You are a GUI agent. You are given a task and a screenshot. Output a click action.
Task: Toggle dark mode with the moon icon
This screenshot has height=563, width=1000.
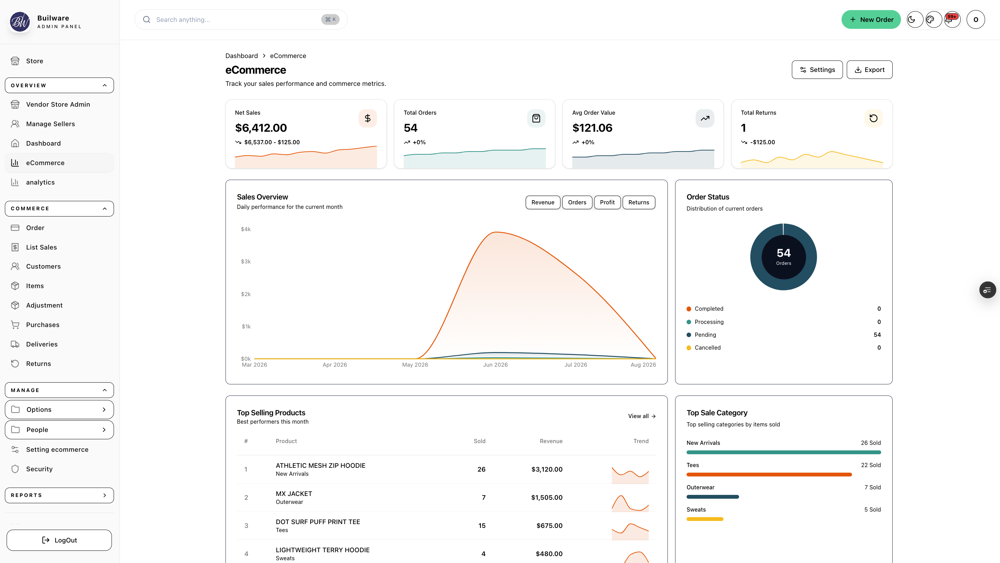915,19
